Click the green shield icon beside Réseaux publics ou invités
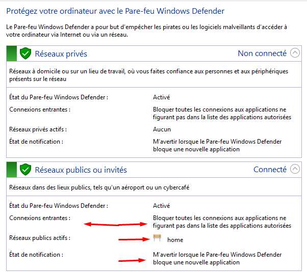The width and height of the screenshot is (307, 272). coord(25,170)
